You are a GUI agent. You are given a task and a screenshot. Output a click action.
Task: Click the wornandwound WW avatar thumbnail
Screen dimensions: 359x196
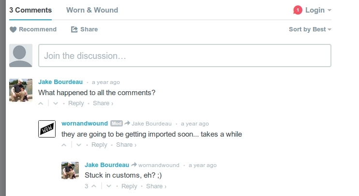(x=47, y=128)
